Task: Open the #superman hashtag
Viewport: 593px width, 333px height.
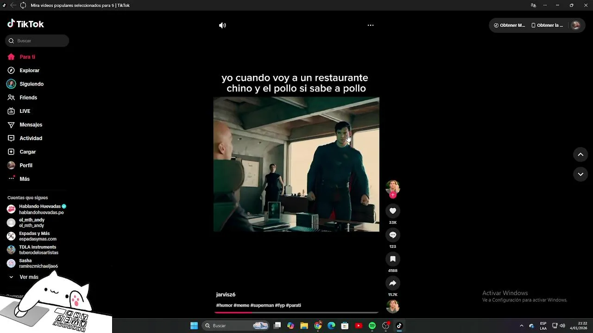Action: pyautogui.click(x=262, y=305)
